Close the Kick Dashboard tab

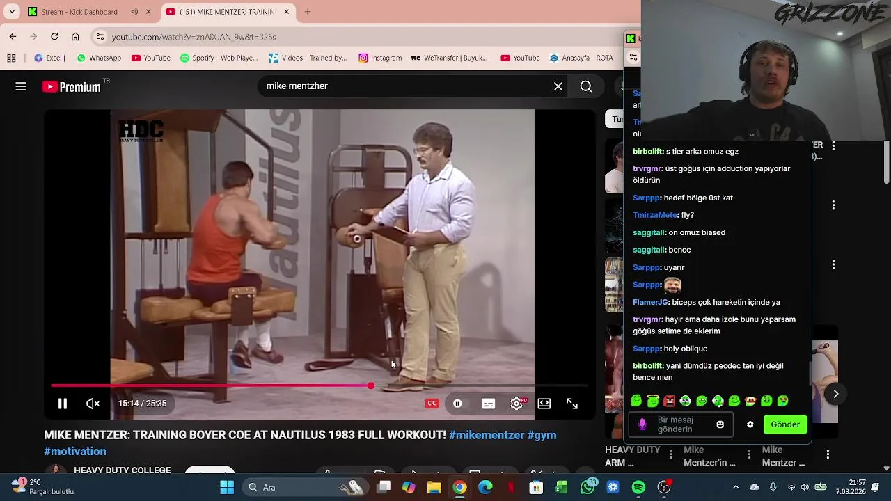tap(148, 12)
